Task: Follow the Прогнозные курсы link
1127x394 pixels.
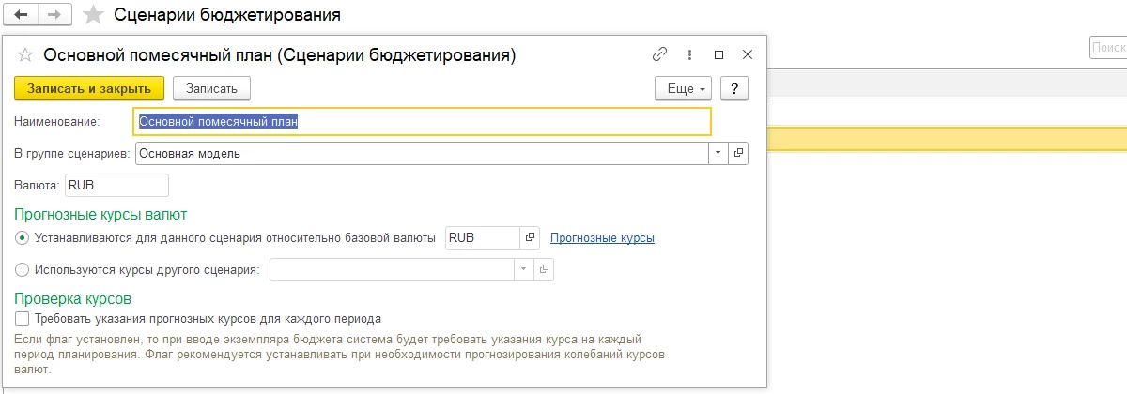Action: (602, 238)
